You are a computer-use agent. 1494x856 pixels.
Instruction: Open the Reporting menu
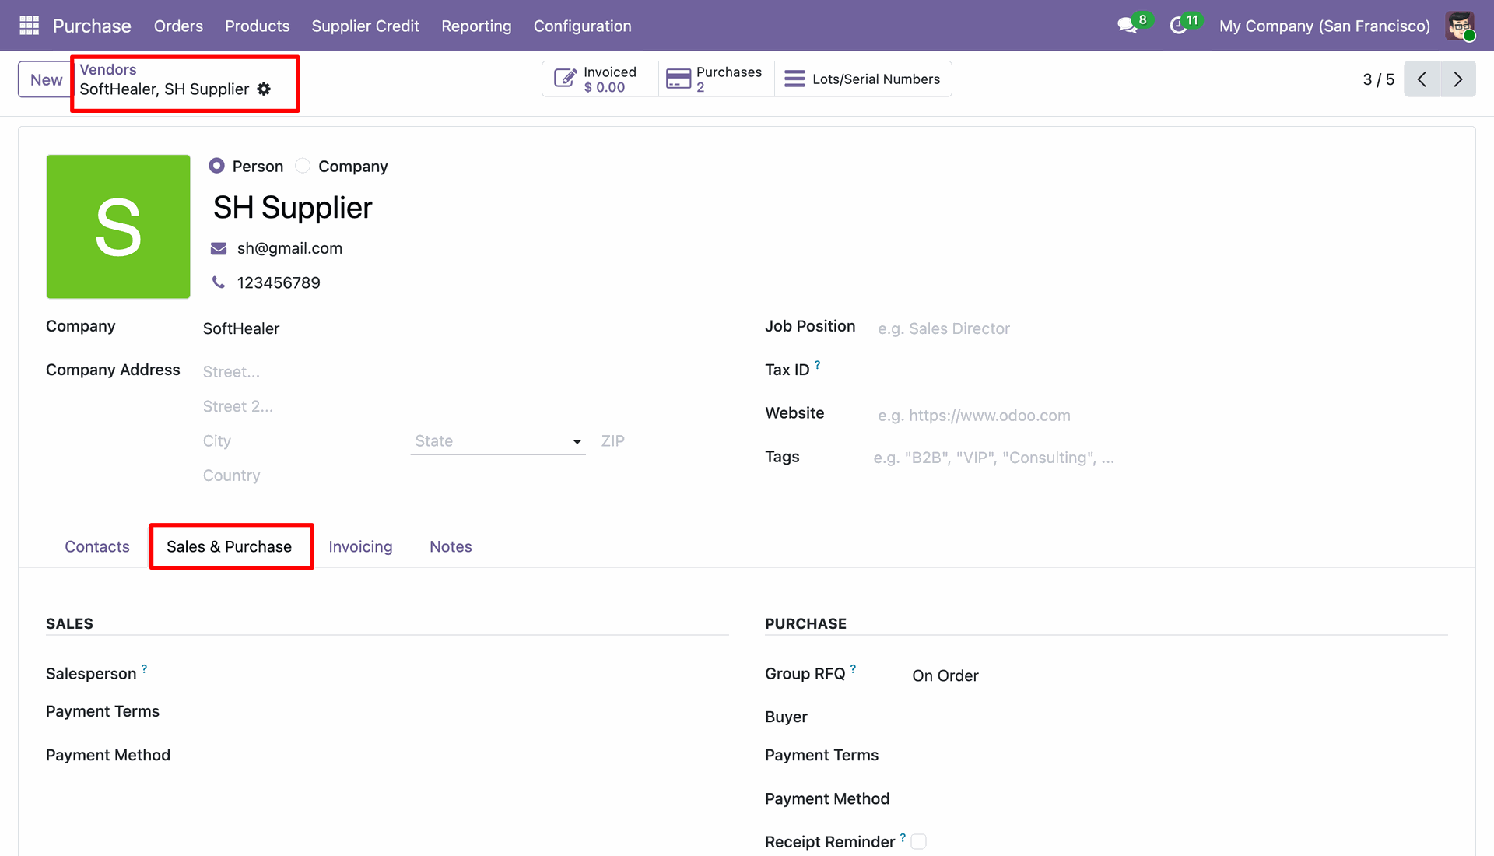click(476, 26)
